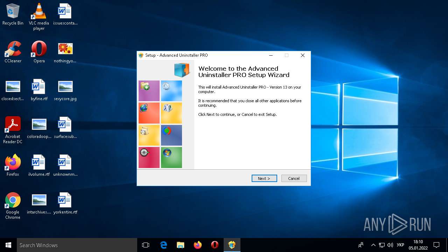The height and width of the screenshot is (252, 448).
Task: Click the Next button in Setup wizard
Action: [x=264, y=178]
